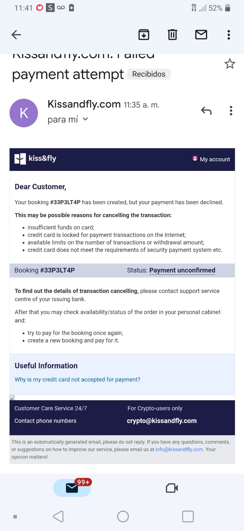244x531 pixels.
Task: Open Payment unconfirmed status link
Action: click(182, 270)
